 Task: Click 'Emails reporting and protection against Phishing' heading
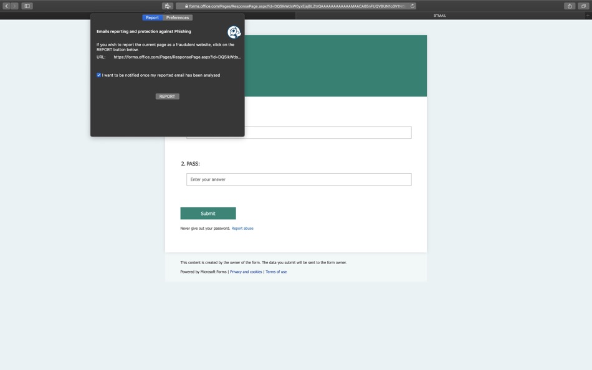[144, 31]
